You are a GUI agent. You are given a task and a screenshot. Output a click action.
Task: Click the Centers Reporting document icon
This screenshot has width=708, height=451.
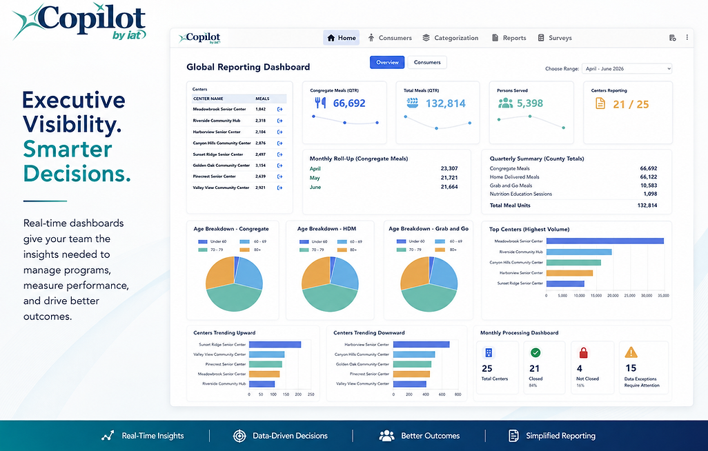[600, 104]
